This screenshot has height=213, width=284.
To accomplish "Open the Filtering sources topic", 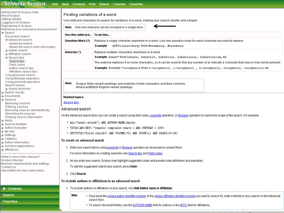I will pyautogui.click(x=17, y=107).
